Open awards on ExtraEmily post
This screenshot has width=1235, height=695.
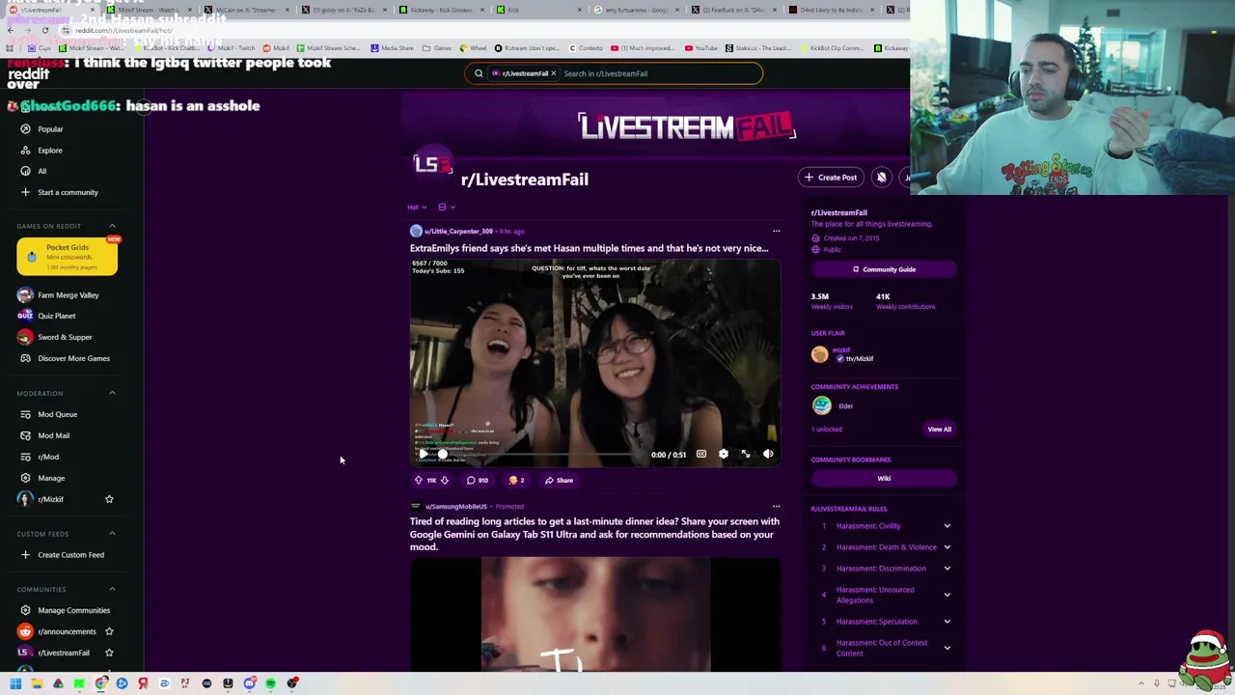(516, 480)
